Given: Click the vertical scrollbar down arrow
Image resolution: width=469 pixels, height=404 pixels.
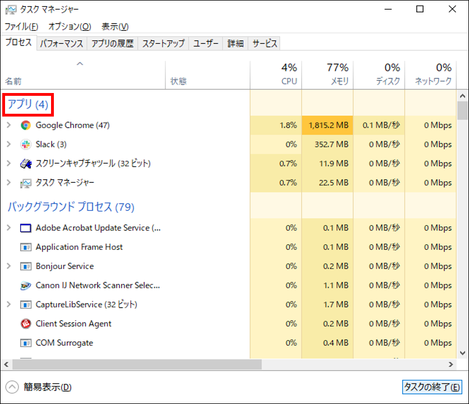Looking at the screenshot, I should (462, 353).
